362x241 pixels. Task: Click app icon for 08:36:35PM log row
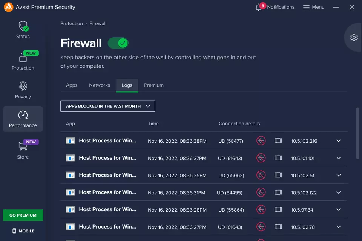pos(70,175)
